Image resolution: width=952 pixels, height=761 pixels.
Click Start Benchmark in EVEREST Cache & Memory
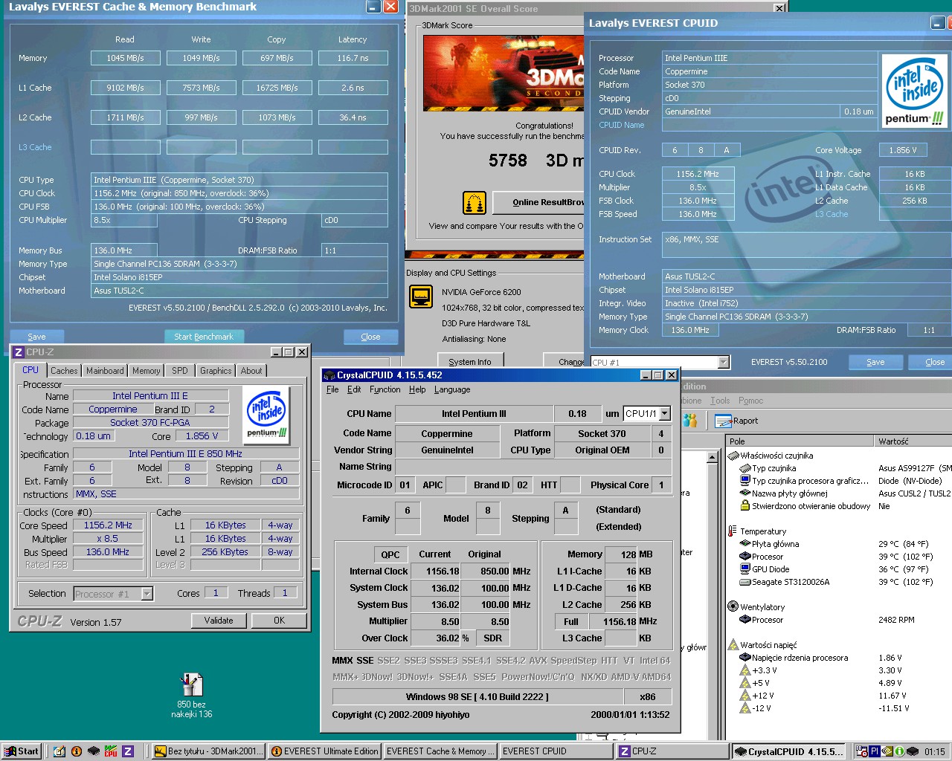pyautogui.click(x=204, y=337)
